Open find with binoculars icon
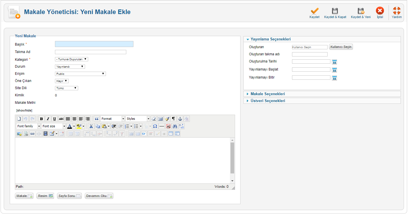 tap(175, 126)
